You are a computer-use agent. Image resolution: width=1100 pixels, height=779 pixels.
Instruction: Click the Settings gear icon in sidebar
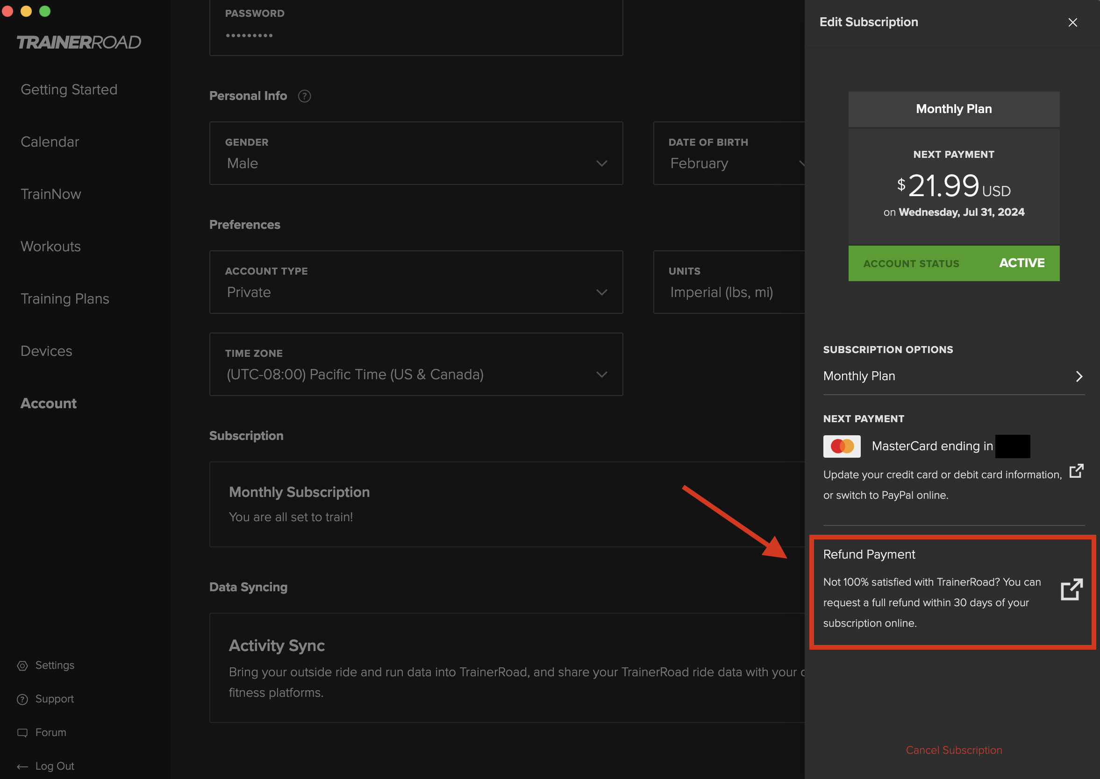(x=22, y=666)
